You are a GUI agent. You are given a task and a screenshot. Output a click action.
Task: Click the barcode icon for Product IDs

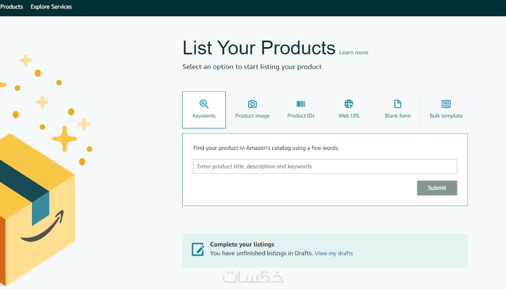click(301, 104)
